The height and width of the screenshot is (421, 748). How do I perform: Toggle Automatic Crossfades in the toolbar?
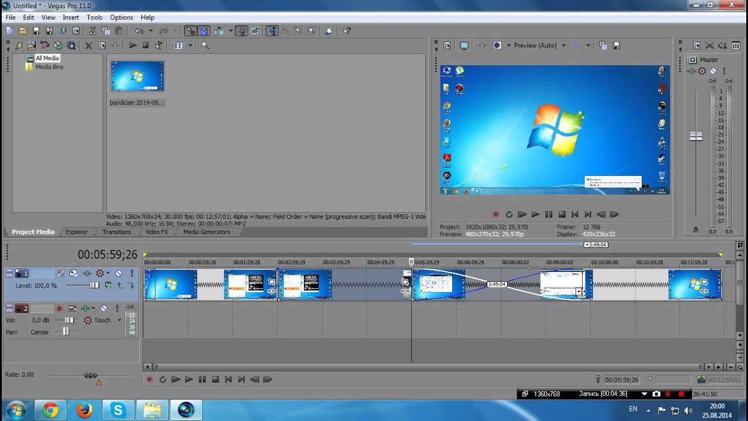[x=204, y=31]
